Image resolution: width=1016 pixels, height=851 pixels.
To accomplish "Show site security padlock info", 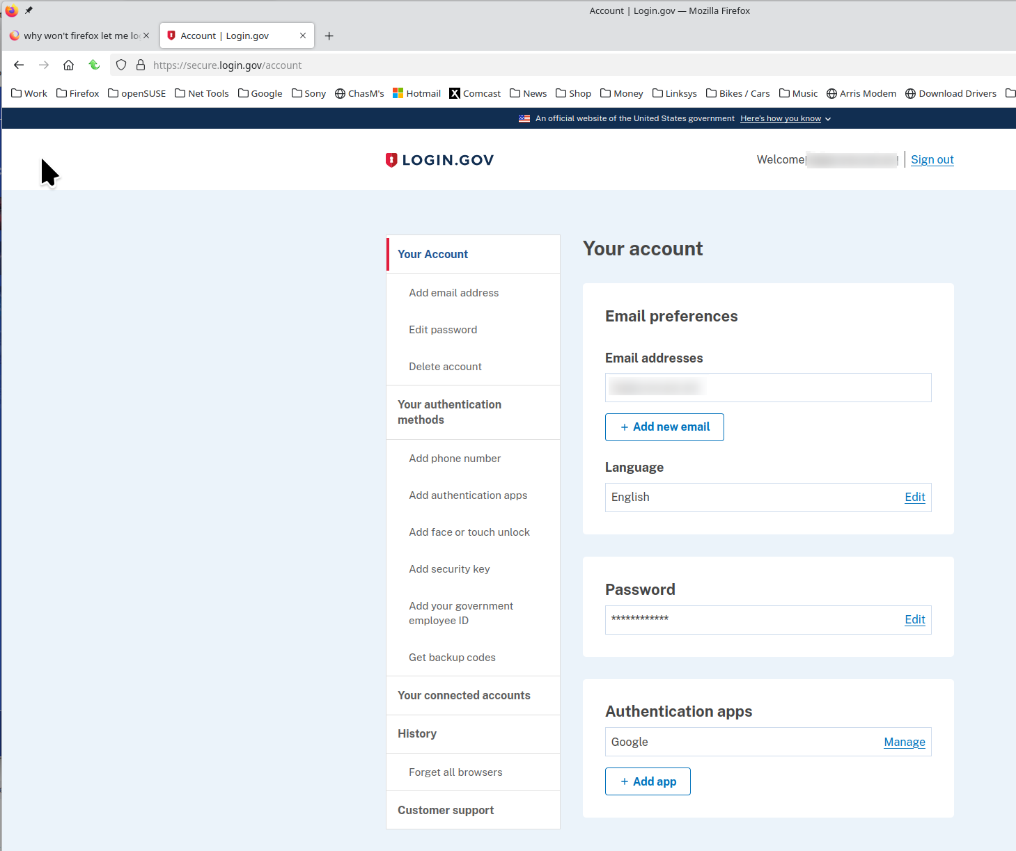I will [140, 65].
